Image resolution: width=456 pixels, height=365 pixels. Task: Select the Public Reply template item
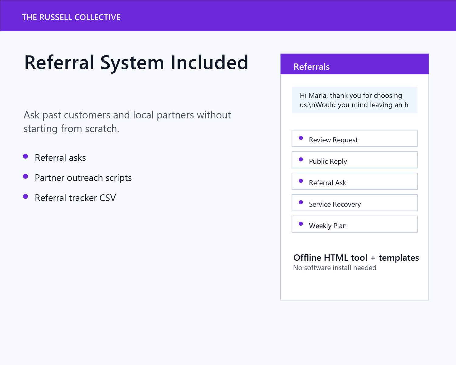click(354, 160)
